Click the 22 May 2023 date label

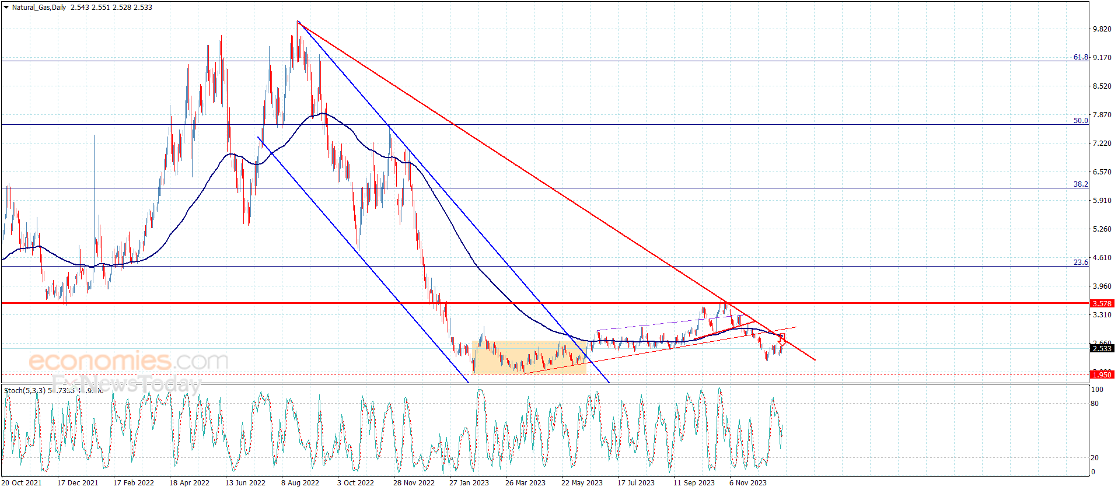coord(582,482)
